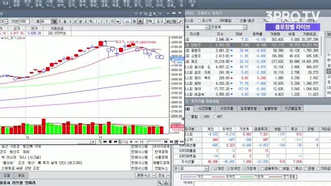Select the 선물/옵션 radio button
Screen dimensions: 331x186
tap(237, 21)
